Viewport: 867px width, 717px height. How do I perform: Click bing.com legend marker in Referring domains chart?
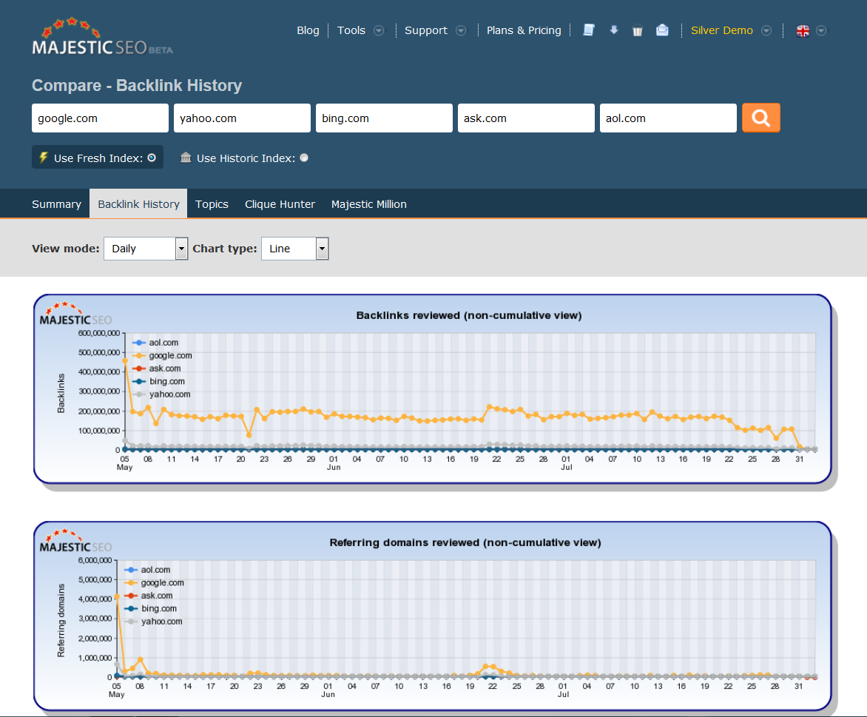(130, 608)
